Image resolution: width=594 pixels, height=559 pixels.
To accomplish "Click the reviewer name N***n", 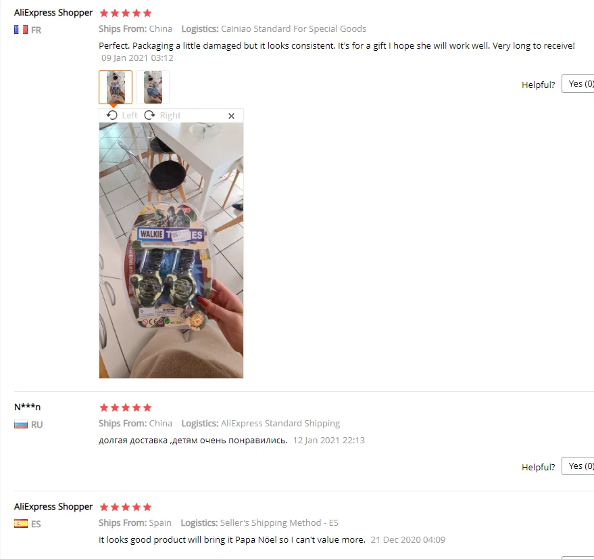I will [27, 407].
